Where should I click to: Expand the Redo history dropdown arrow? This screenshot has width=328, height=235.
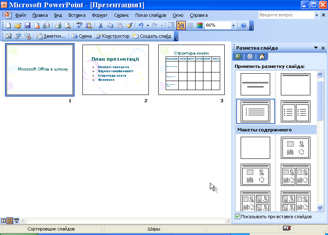162,25
